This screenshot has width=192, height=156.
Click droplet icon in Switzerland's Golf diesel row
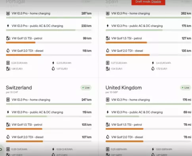(x=8, y=137)
